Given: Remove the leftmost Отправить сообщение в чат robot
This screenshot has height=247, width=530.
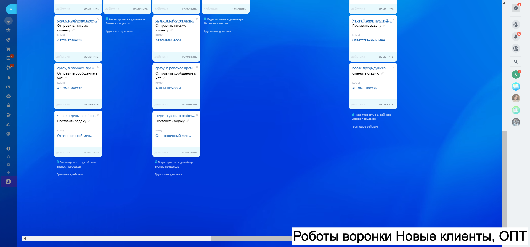Looking at the screenshot, I should (x=98, y=67).
